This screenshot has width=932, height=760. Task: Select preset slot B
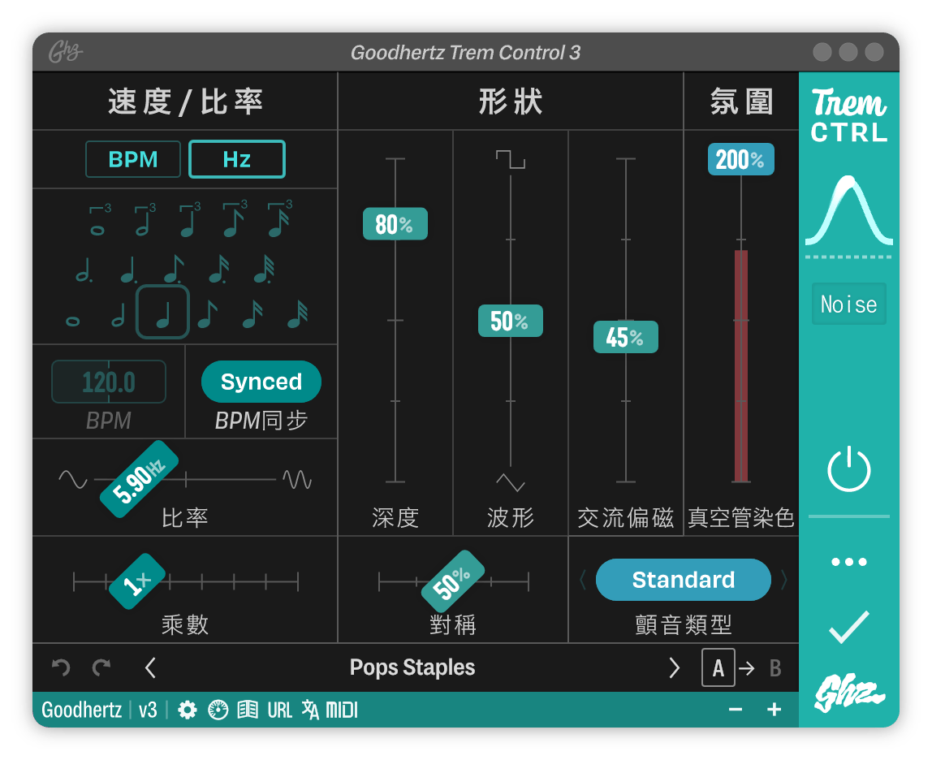[775, 668]
